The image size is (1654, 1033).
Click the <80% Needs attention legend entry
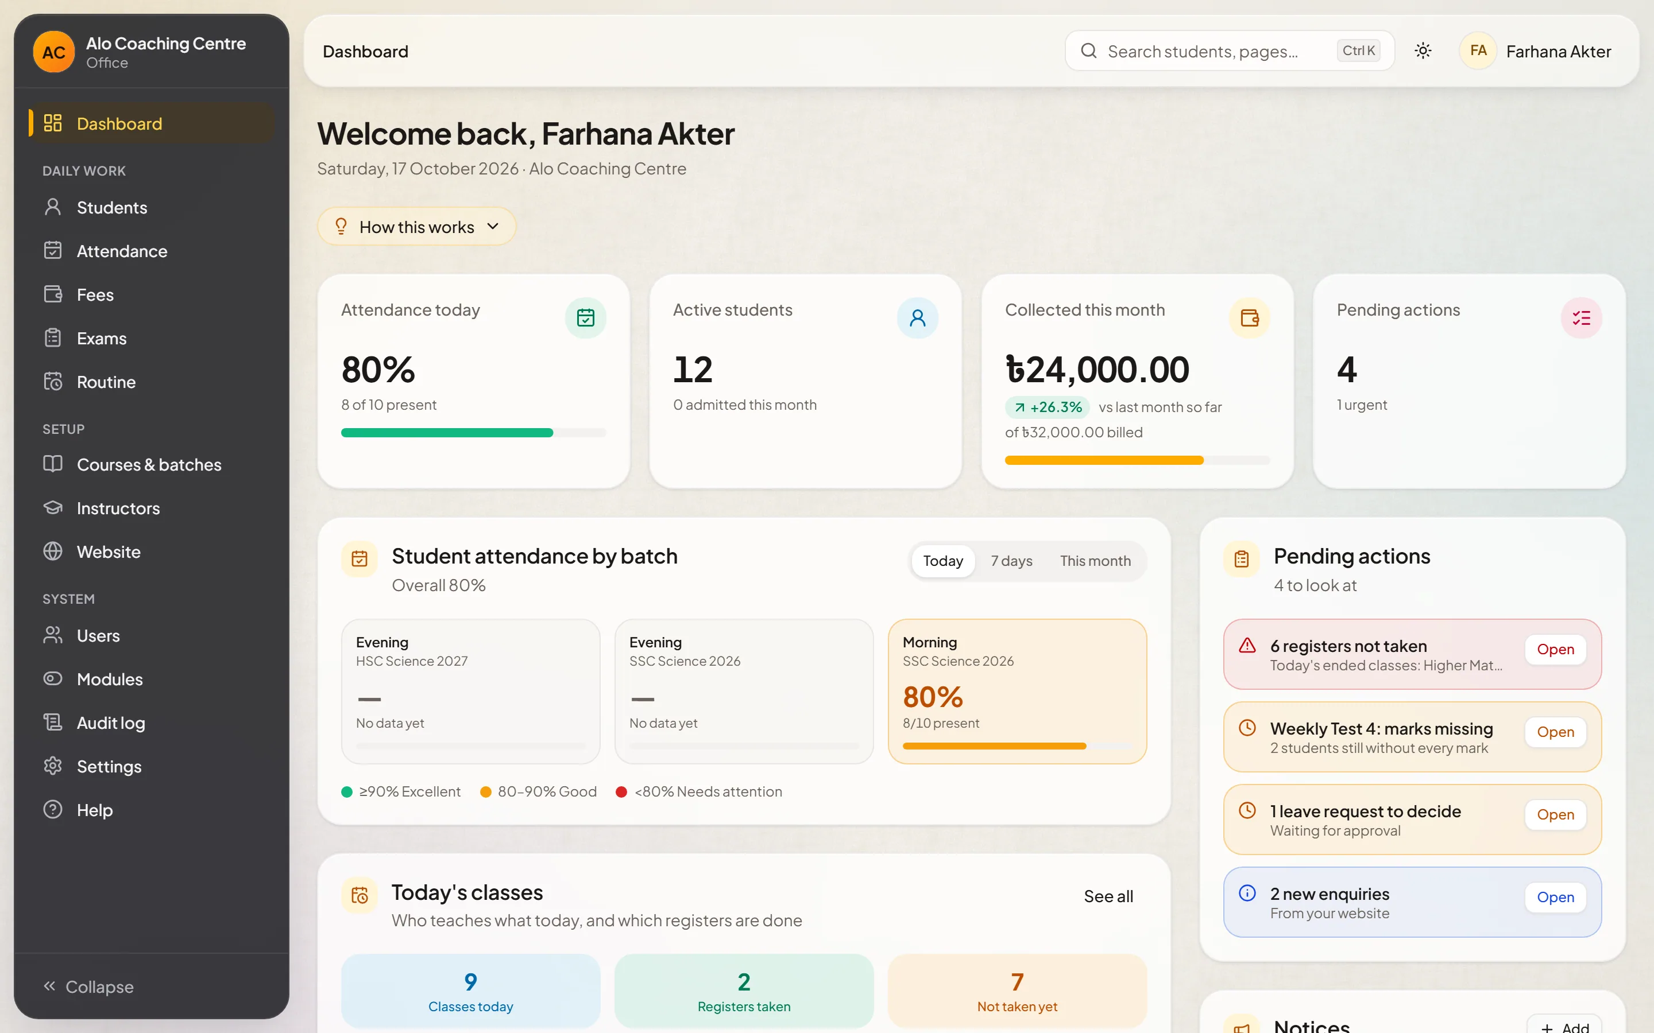click(x=699, y=792)
